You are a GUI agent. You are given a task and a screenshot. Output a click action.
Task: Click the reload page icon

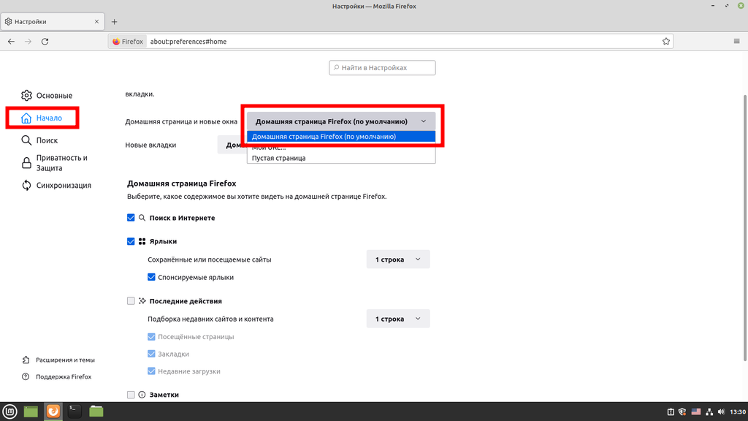pos(45,42)
